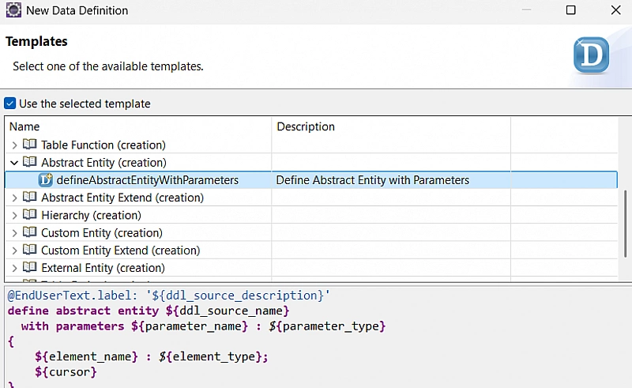
Task: Click the External Entity book icon
Action: (30, 268)
